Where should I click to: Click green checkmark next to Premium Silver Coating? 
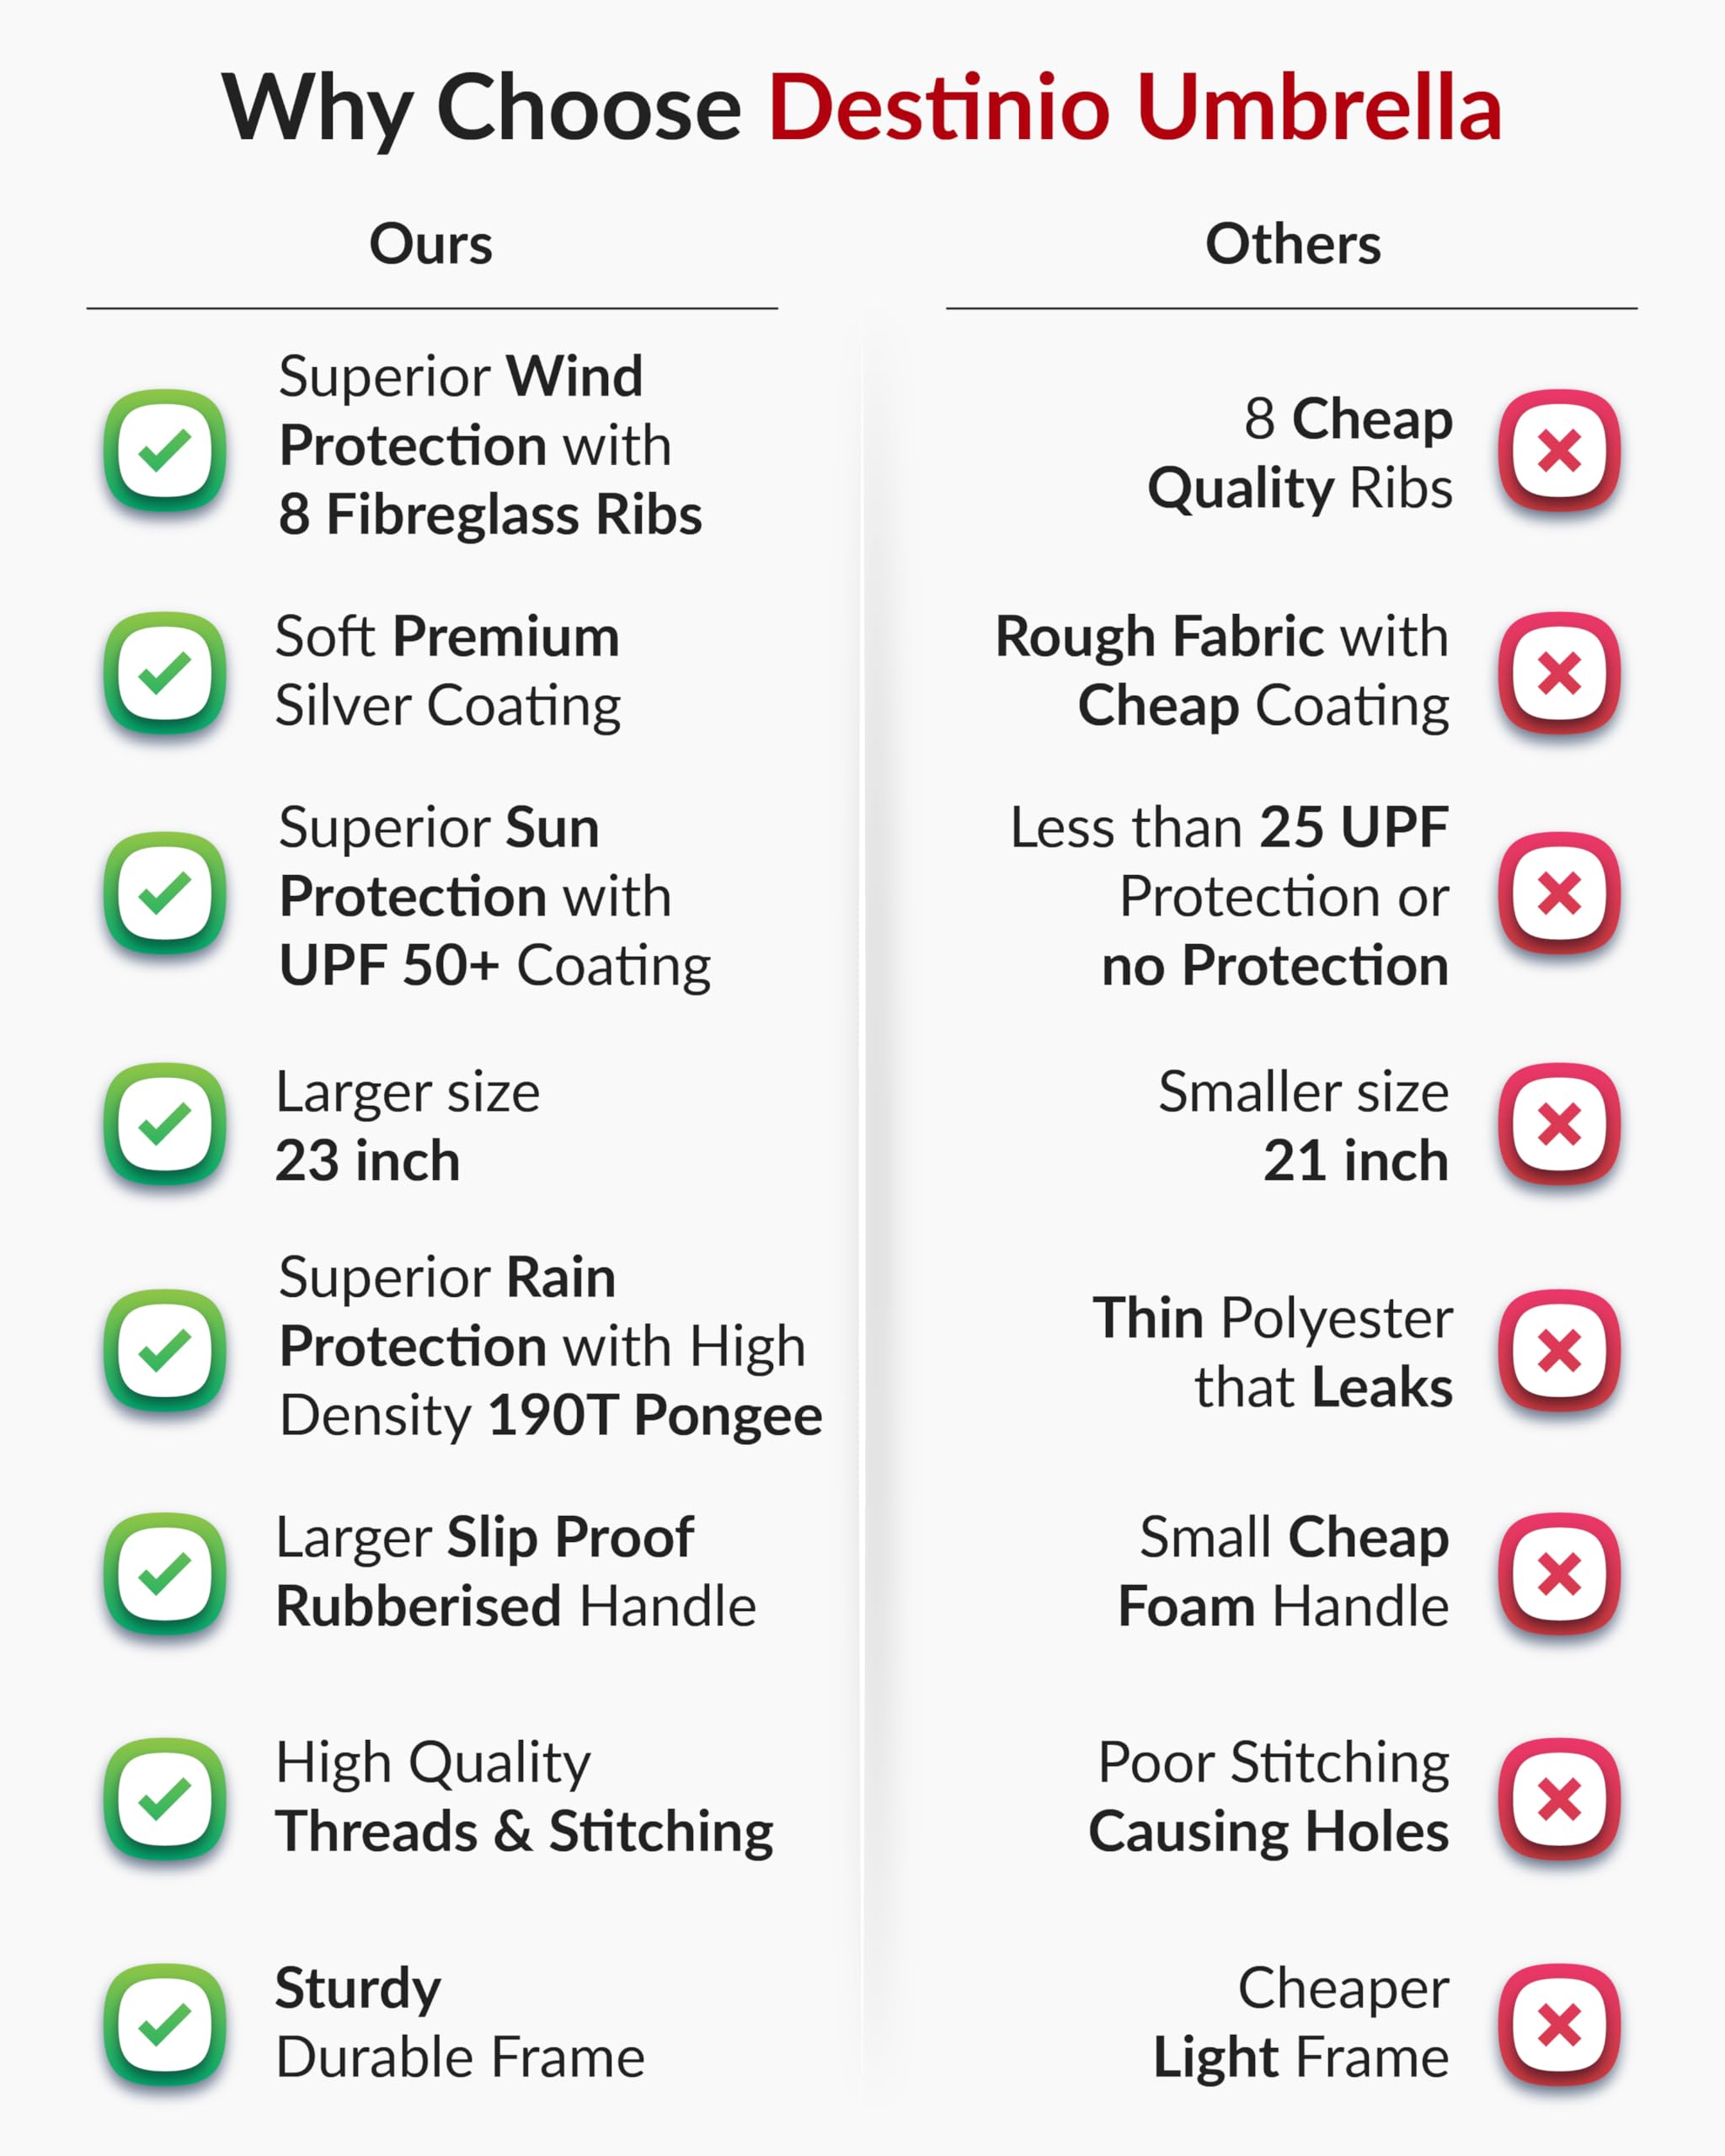point(165,672)
